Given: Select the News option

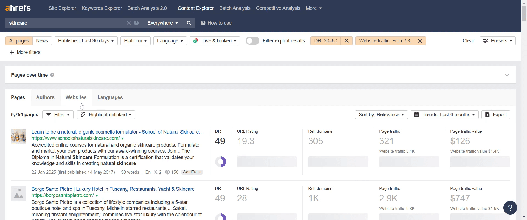Looking at the screenshot, I should 42,41.
